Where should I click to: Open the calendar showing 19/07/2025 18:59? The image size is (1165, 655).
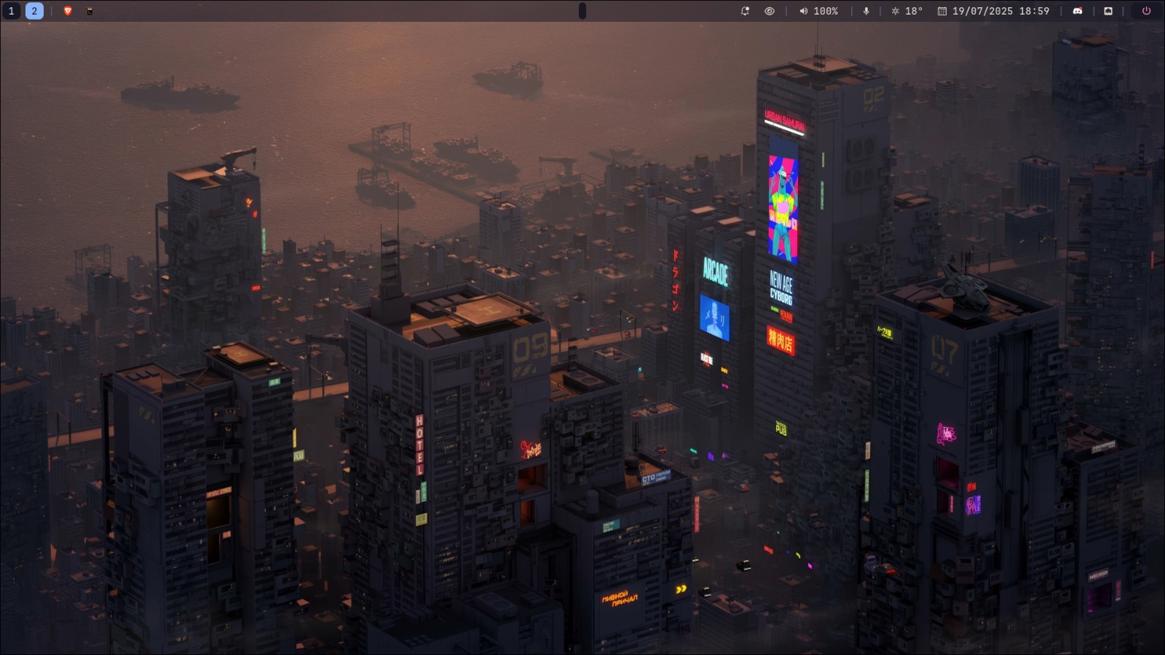point(993,11)
